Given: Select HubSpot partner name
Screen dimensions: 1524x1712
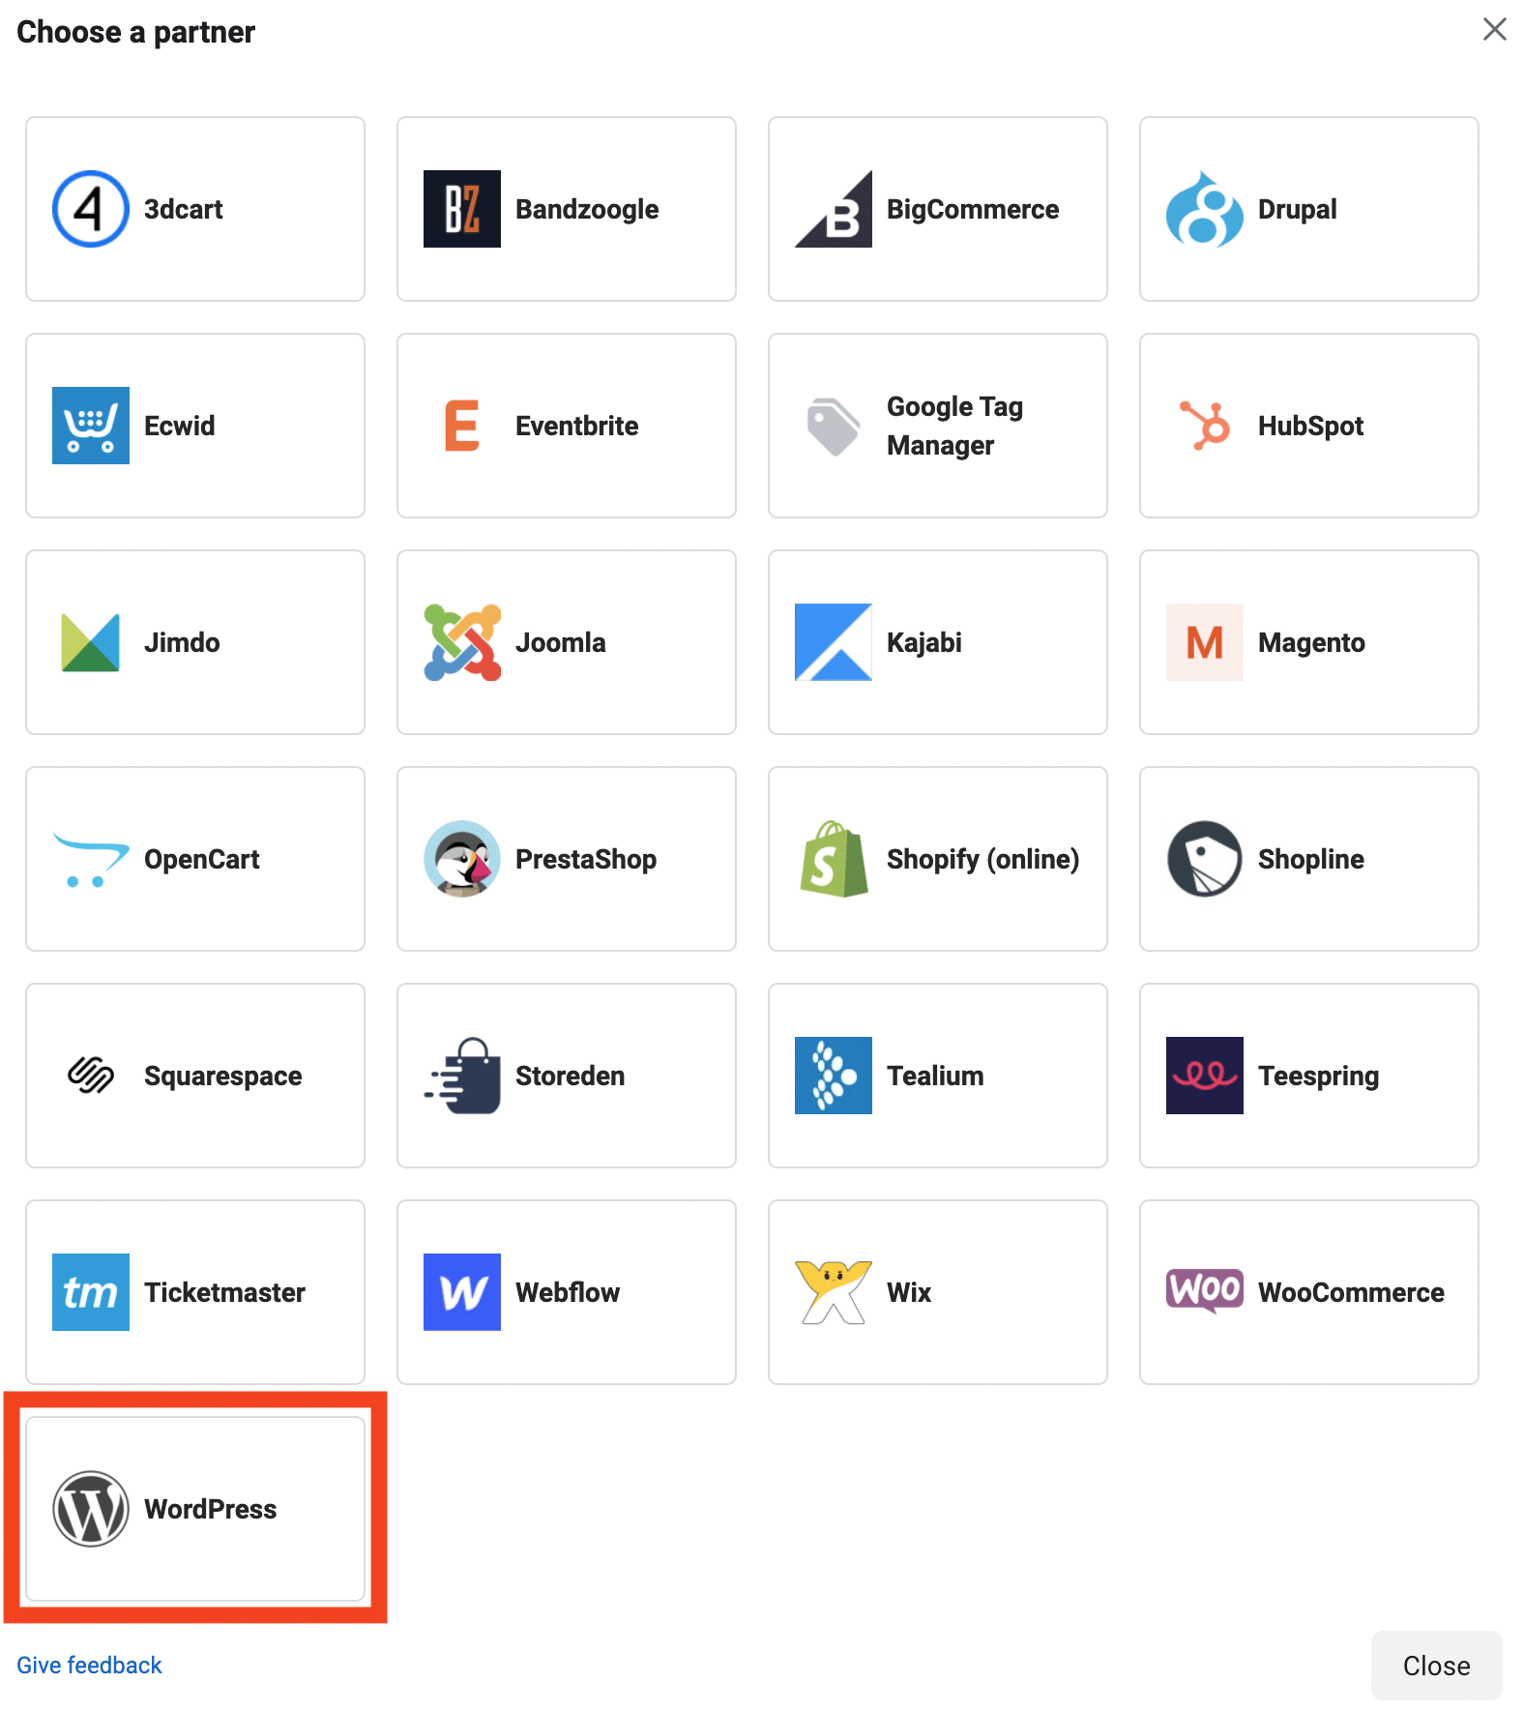Looking at the screenshot, I should pos(1311,426).
